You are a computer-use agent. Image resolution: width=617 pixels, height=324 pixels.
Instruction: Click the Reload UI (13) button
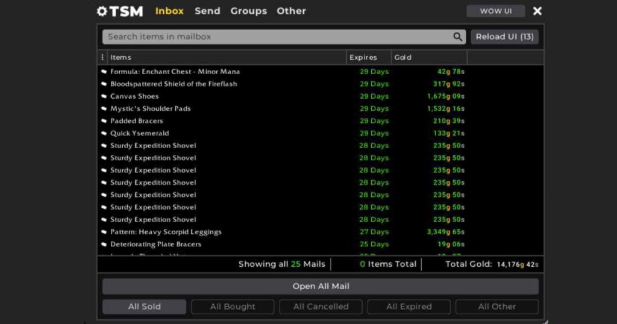tap(504, 37)
